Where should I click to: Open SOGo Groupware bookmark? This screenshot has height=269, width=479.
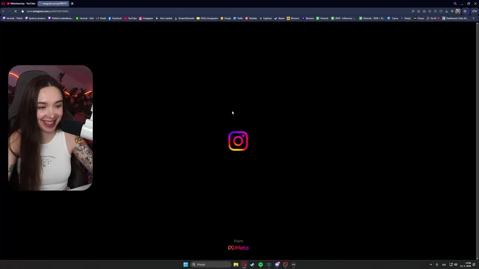coord(207,18)
